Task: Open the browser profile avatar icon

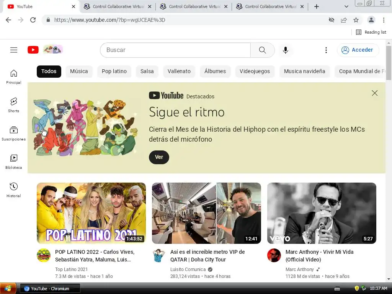Action: (x=371, y=20)
